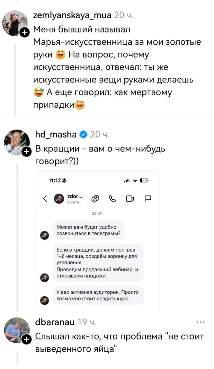This screenshot has height=369, width=214.
Task: Click the voice call phone icon
Action: coord(113,199)
